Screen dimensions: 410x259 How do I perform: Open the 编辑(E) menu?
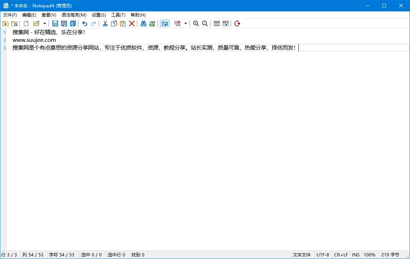[x=29, y=15]
